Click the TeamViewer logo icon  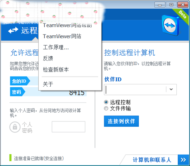click(x=171, y=25)
